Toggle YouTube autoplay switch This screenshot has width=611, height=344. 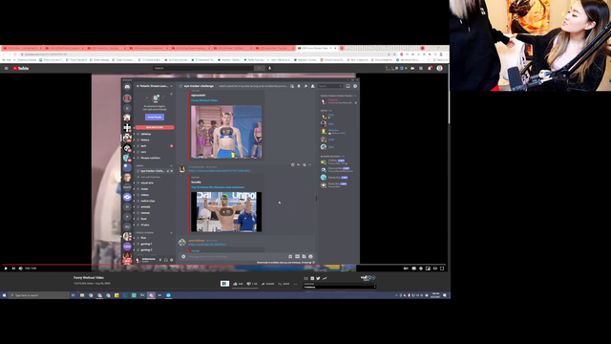pyautogui.click(x=406, y=269)
